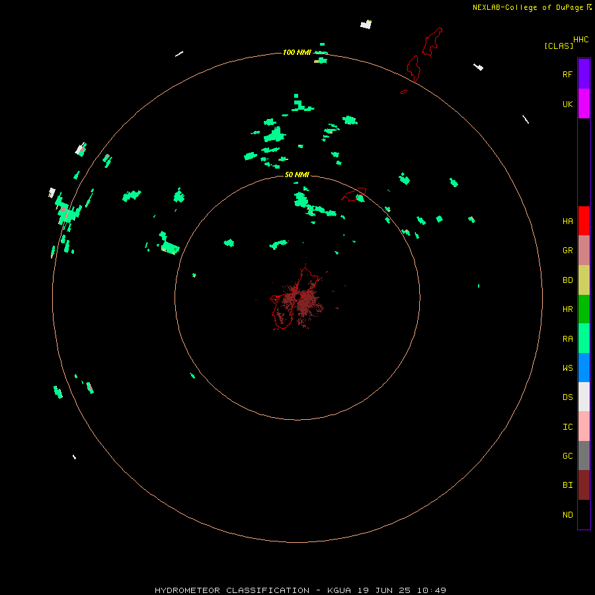This screenshot has width=595, height=595.
Task: Click the HYDROMETEOR CLASSIFICATION title text
Action: [x=232, y=590]
